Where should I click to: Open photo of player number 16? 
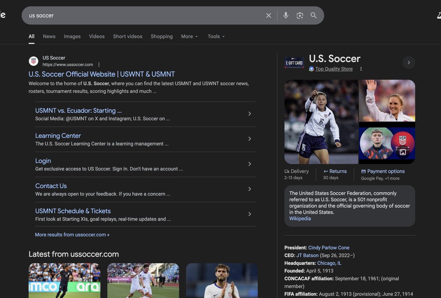click(321, 122)
